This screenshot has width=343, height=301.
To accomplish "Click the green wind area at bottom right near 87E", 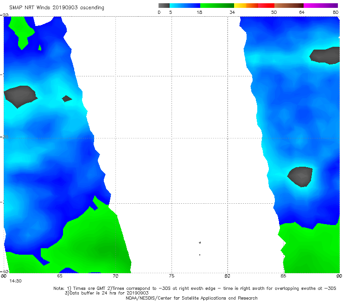I will coord(311,248).
